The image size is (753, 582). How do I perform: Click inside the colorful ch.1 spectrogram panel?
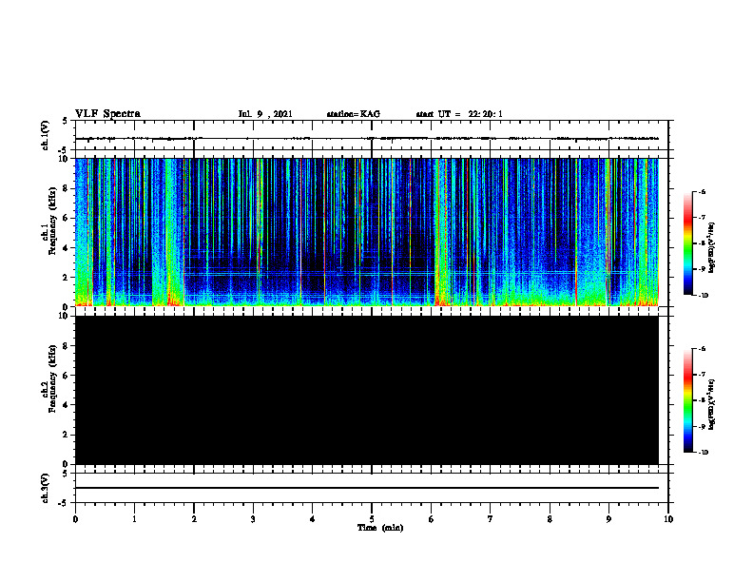click(367, 232)
